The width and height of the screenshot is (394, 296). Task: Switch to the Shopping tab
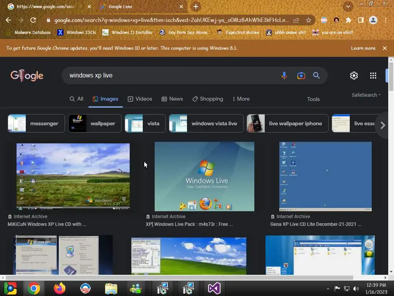(x=208, y=99)
